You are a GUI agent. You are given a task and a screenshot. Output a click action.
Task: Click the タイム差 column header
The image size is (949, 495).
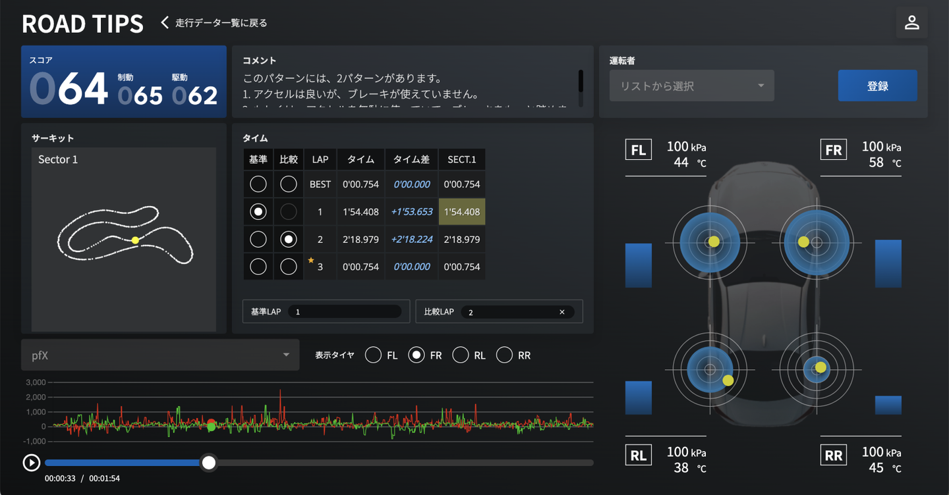[411, 159]
